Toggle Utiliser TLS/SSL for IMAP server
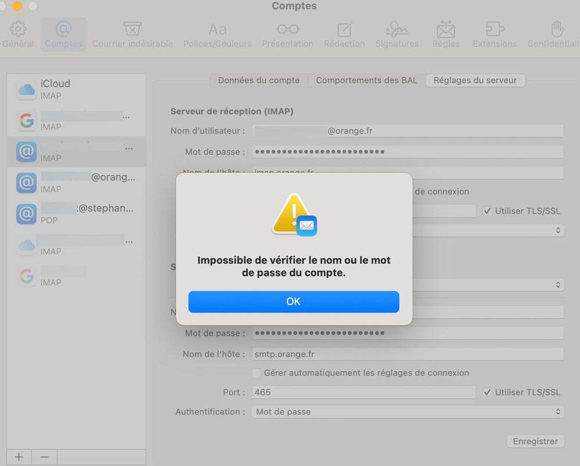This screenshot has width=580, height=466. 487,211
